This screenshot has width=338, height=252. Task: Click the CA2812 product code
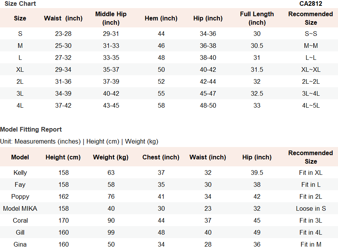tap(311, 3)
